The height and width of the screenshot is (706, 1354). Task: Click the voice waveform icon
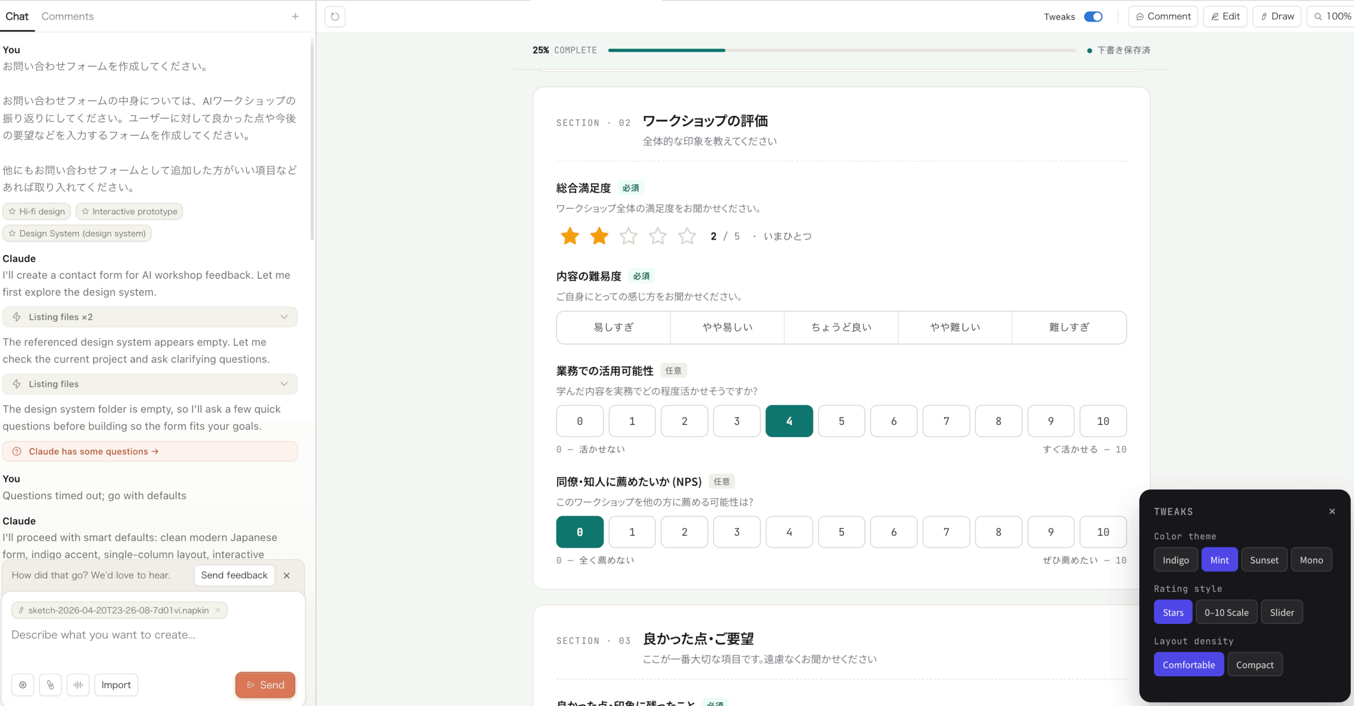coord(78,685)
